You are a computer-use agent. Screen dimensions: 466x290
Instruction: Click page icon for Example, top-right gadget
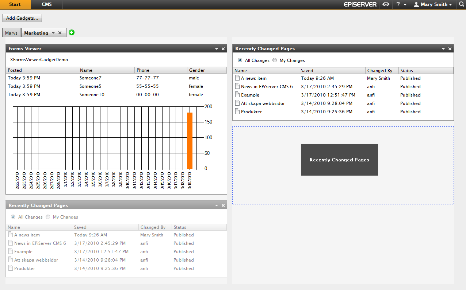237,95
